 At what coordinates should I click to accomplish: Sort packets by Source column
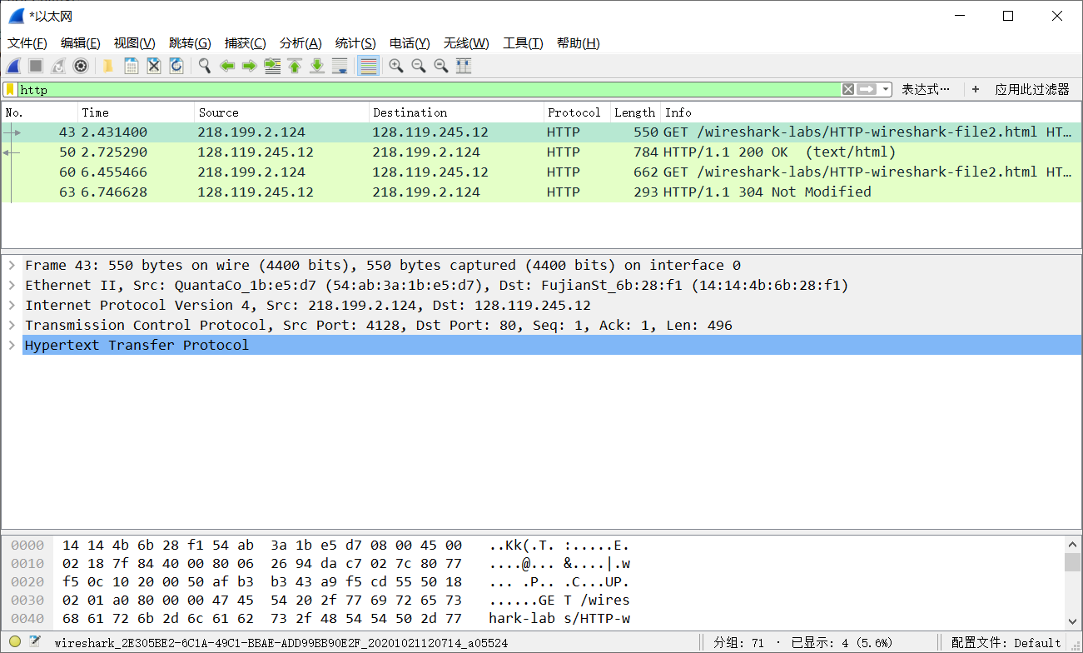pos(282,112)
